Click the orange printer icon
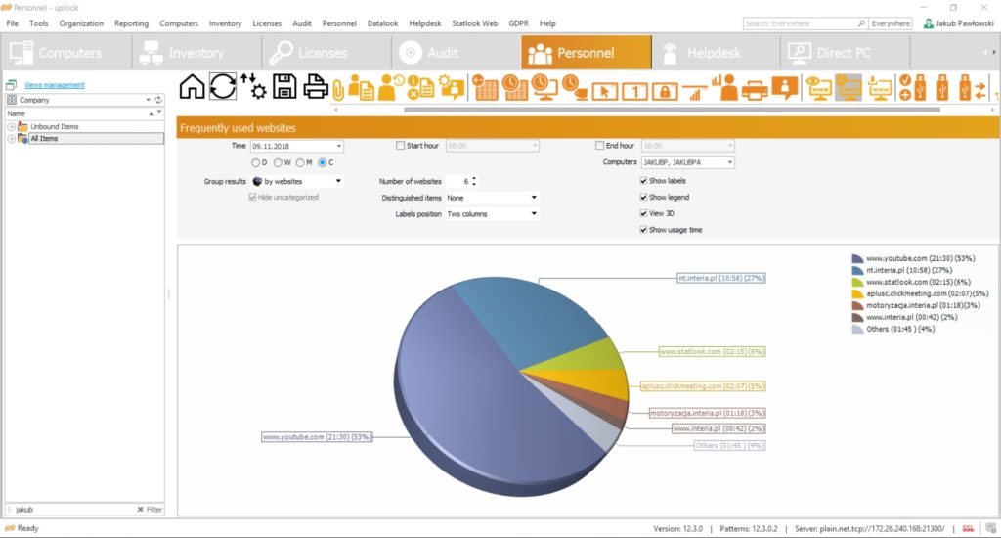Viewport: 1001px width, 538px height. pyautogui.click(x=755, y=89)
